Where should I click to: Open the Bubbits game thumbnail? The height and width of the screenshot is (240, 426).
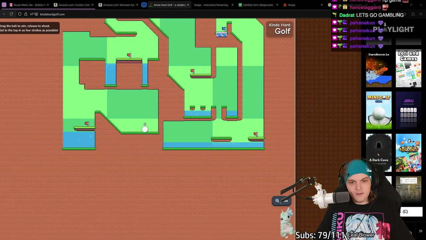408,153
